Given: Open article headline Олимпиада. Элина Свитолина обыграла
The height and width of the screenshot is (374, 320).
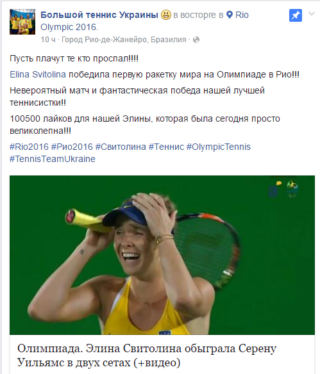Looking at the screenshot, I should (147, 355).
